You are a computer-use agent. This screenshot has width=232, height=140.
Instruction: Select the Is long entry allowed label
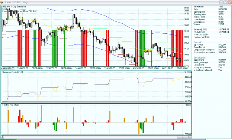pyautogui.click(x=202, y=67)
